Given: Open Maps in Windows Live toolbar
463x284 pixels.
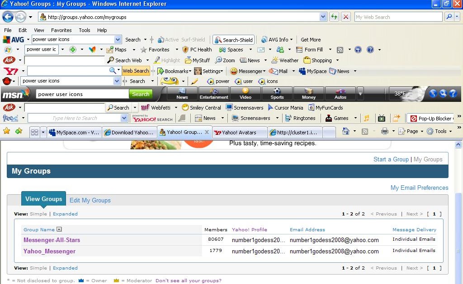Looking at the screenshot, I should tap(117, 50).
